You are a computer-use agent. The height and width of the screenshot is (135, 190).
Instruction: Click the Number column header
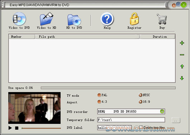pos(22,37)
